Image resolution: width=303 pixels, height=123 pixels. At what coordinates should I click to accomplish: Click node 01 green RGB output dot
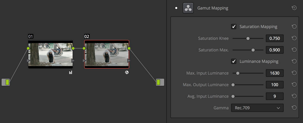tap(73, 48)
